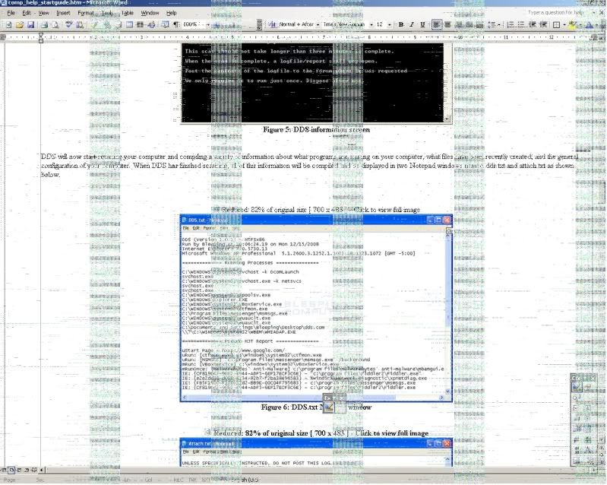Apply the yellow highlight color

(573, 25)
